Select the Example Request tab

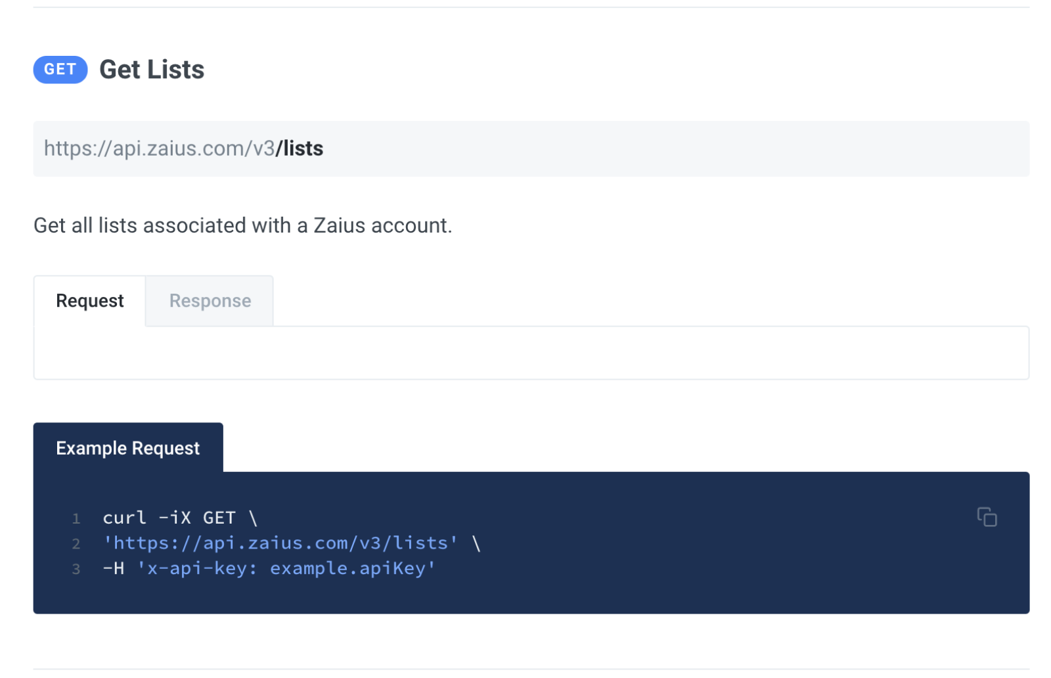pos(128,447)
